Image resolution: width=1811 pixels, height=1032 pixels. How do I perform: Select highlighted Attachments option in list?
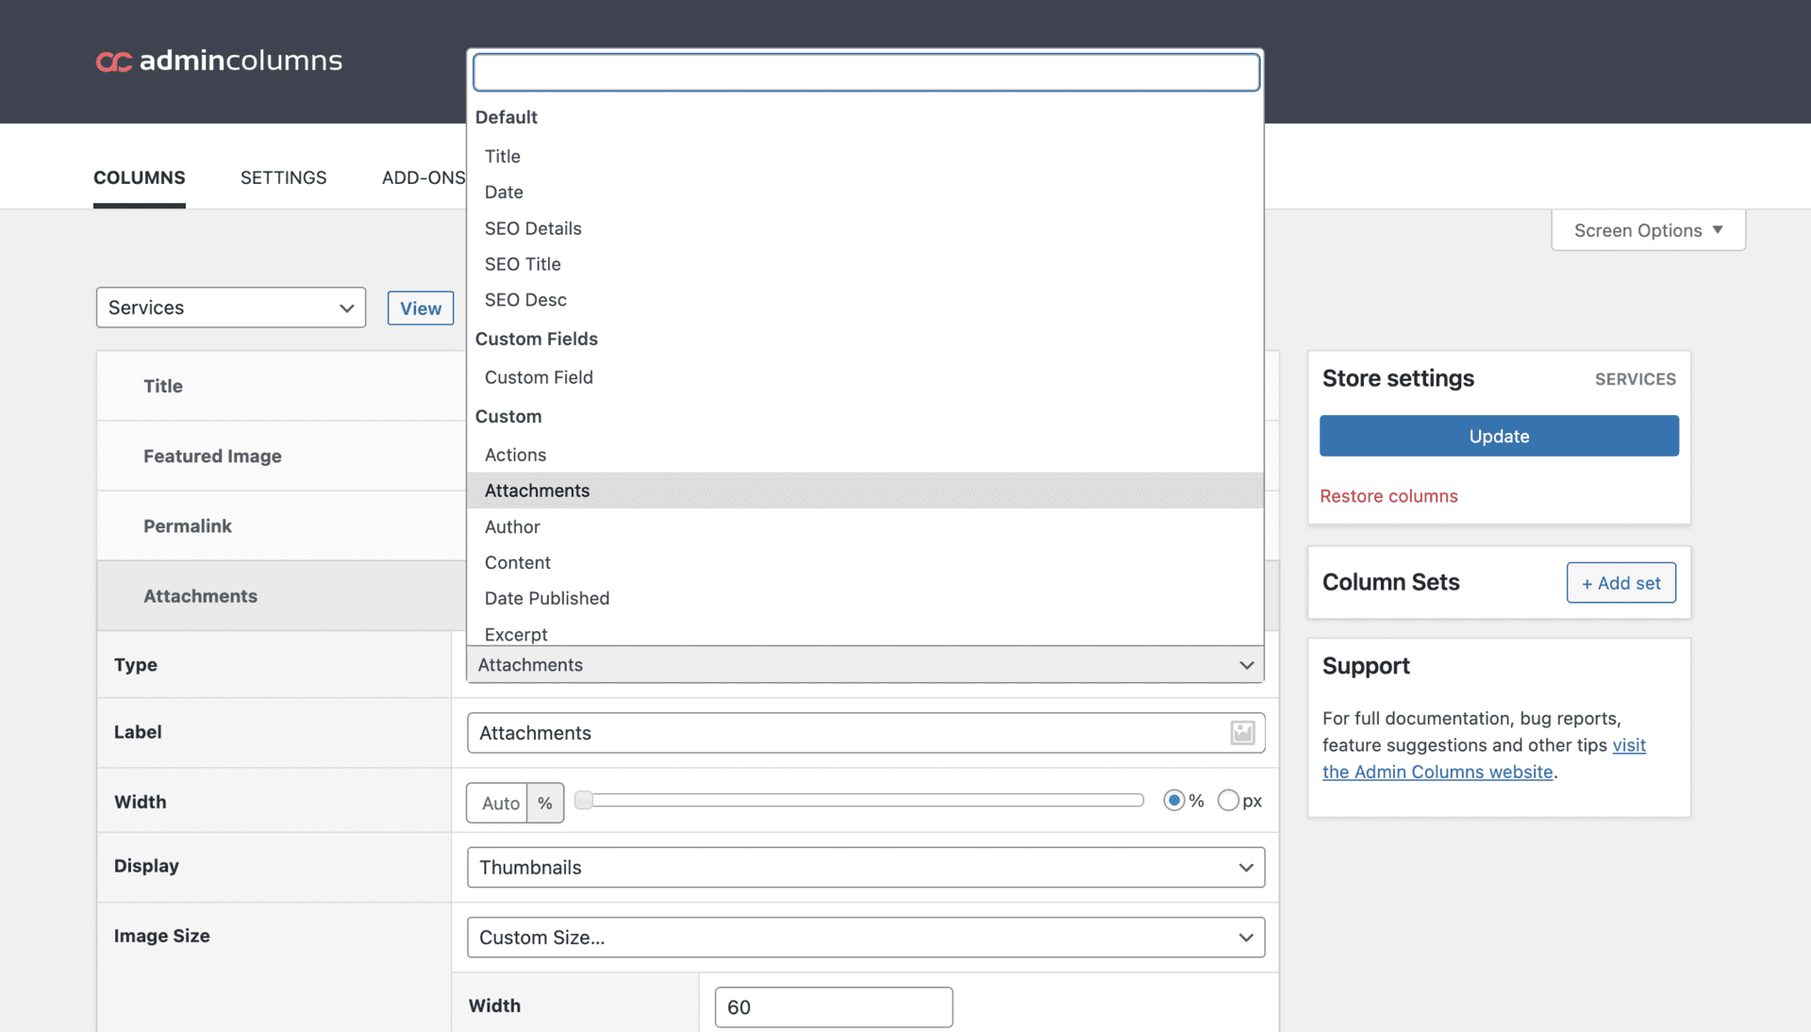(865, 491)
